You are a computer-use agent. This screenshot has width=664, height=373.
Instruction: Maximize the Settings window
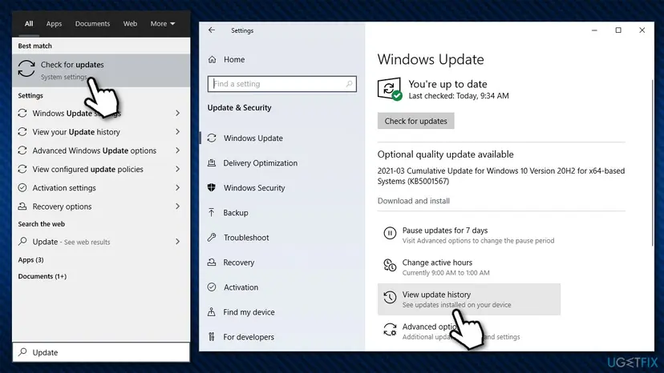[618, 30]
